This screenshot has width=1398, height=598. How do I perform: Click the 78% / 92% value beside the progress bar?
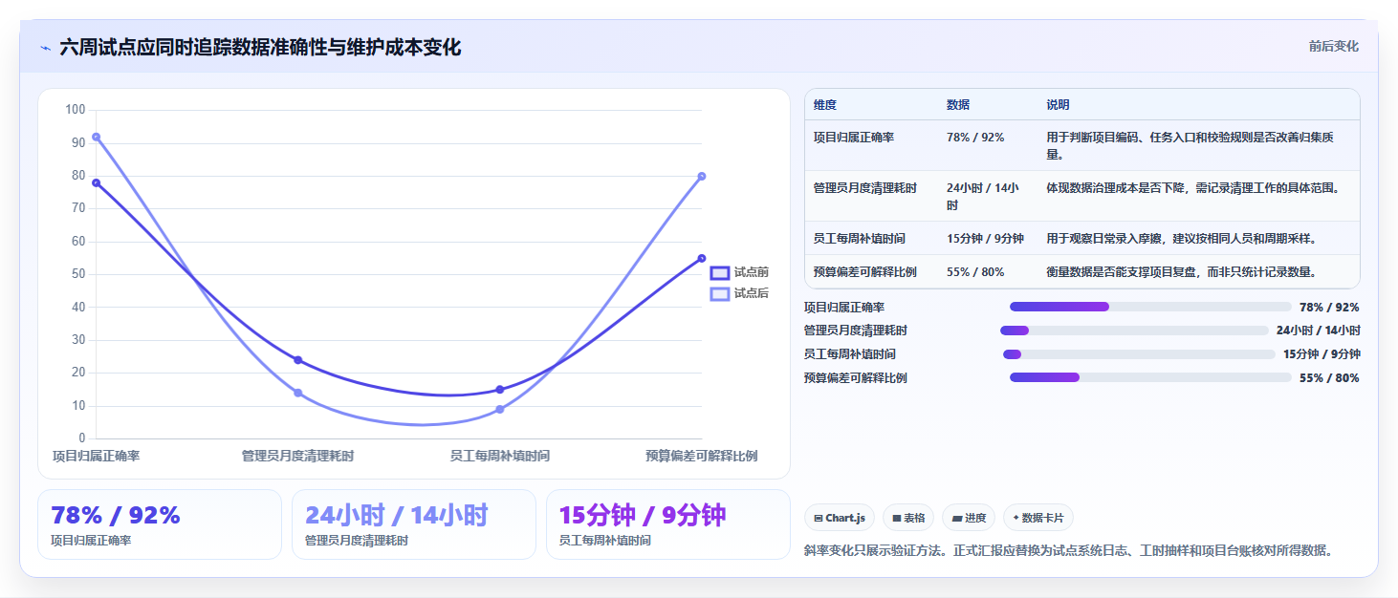point(1329,308)
